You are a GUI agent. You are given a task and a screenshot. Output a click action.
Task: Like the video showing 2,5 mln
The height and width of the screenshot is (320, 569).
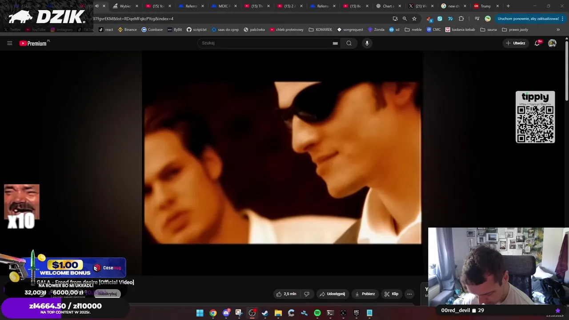pos(286,294)
